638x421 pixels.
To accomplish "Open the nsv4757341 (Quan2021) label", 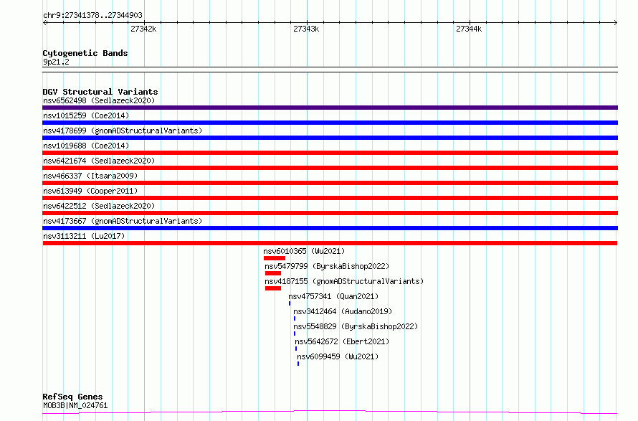I will pyautogui.click(x=333, y=296).
